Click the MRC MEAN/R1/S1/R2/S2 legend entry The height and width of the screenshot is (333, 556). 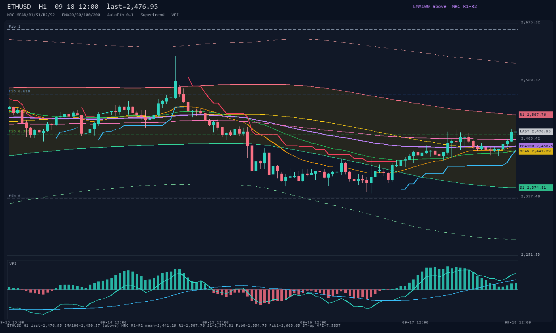pos(31,15)
